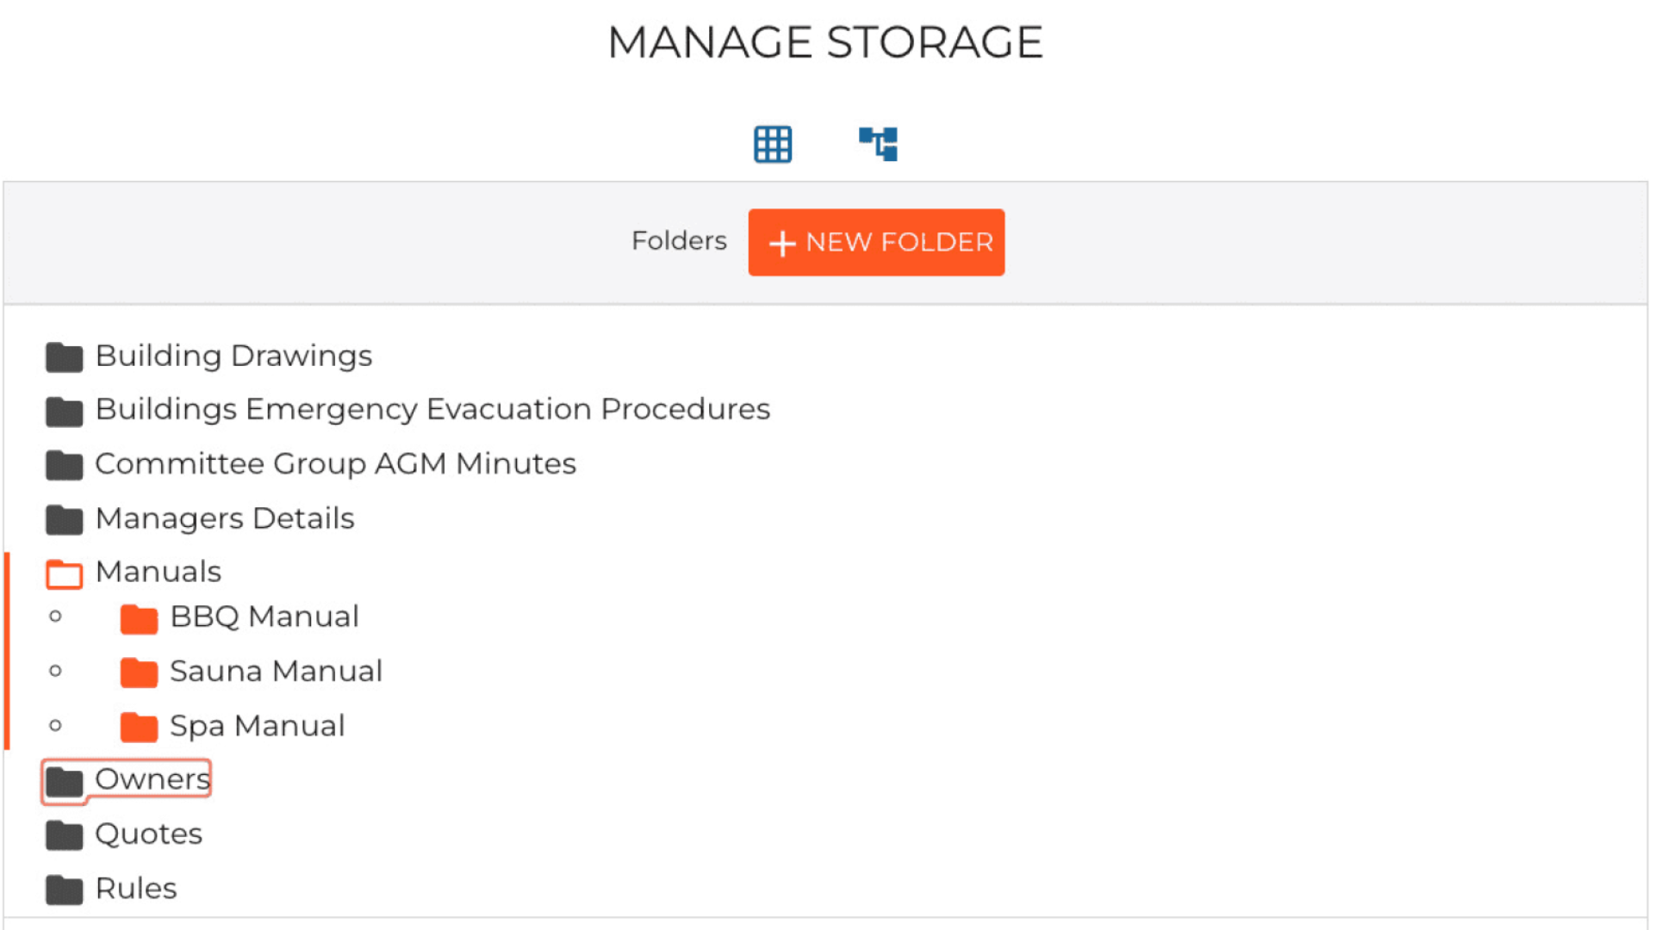The image size is (1654, 930).
Task: Open the Building Drawings folder label
Action: (x=233, y=356)
